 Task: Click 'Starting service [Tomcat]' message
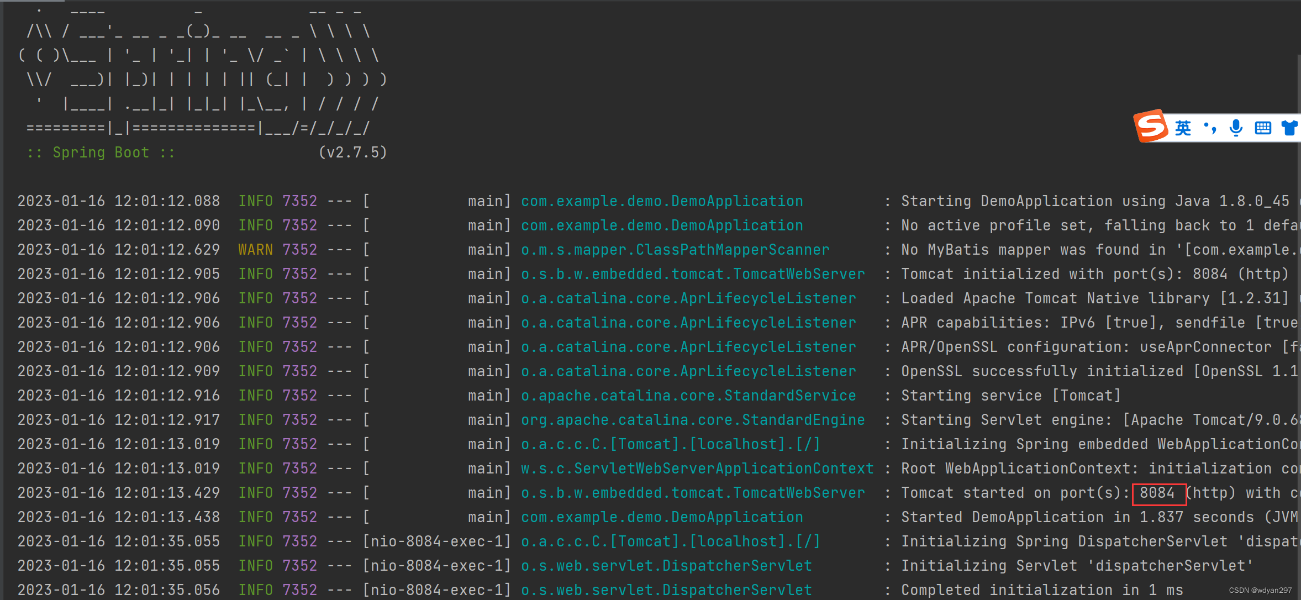[x=1011, y=396]
